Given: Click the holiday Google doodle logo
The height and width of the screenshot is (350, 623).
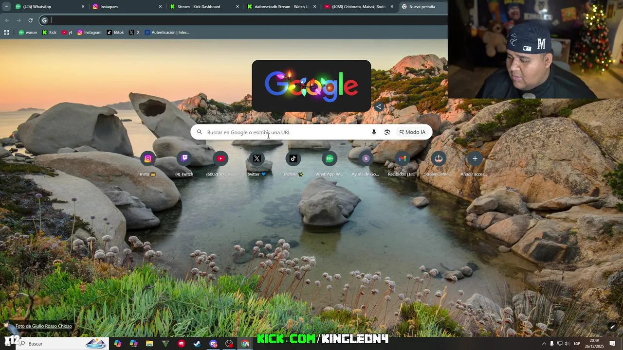Looking at the screenshot, I should pos(311,86).
